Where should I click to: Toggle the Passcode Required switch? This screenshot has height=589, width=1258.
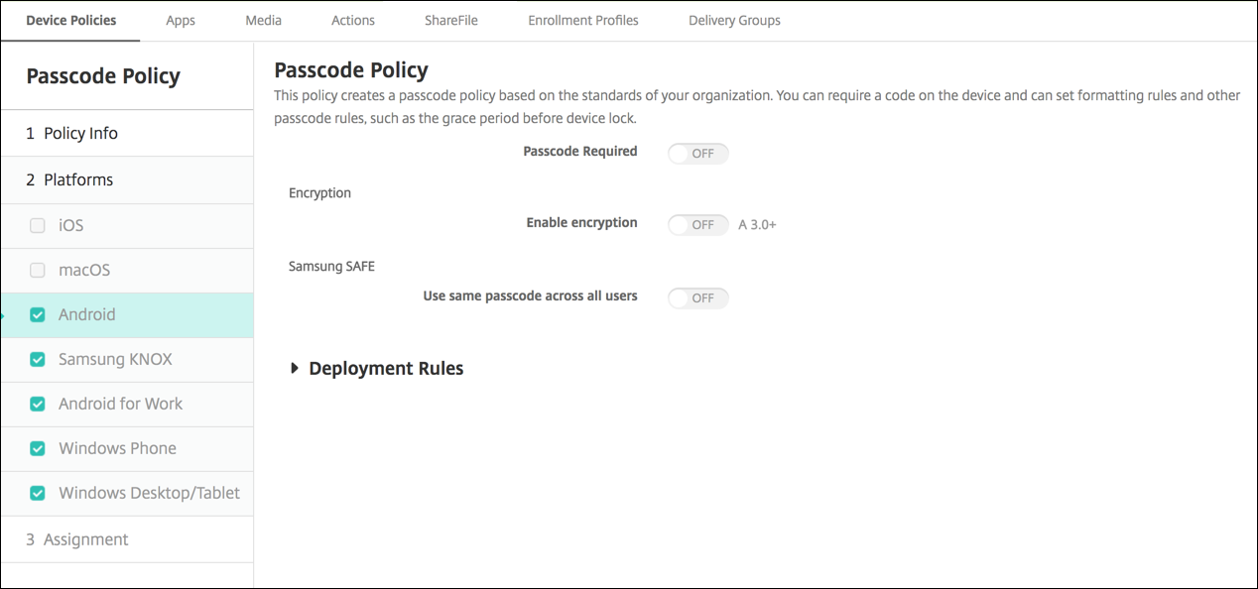pos(697,154)
